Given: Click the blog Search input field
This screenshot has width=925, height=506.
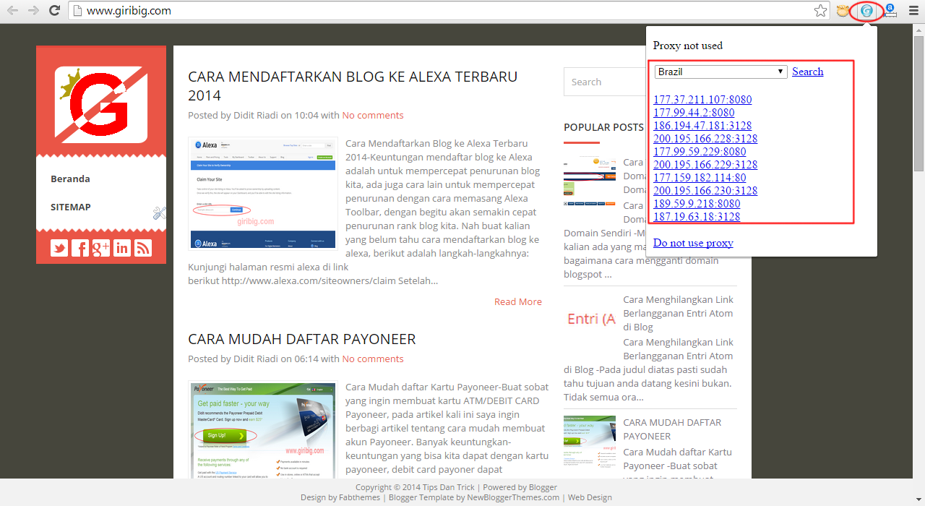Looking at the screenshot, I should point(604,82).
